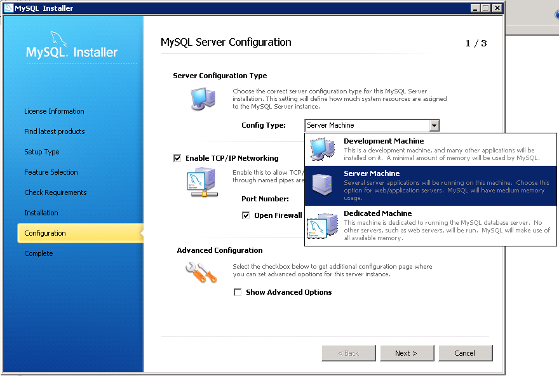Screen dimensions: 559x376
Task: Choose Dedicated Machine option in list
Action: click(431, 225)
